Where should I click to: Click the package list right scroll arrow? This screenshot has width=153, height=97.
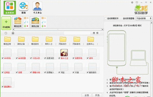pyautogui.click(x=102, y=29)
